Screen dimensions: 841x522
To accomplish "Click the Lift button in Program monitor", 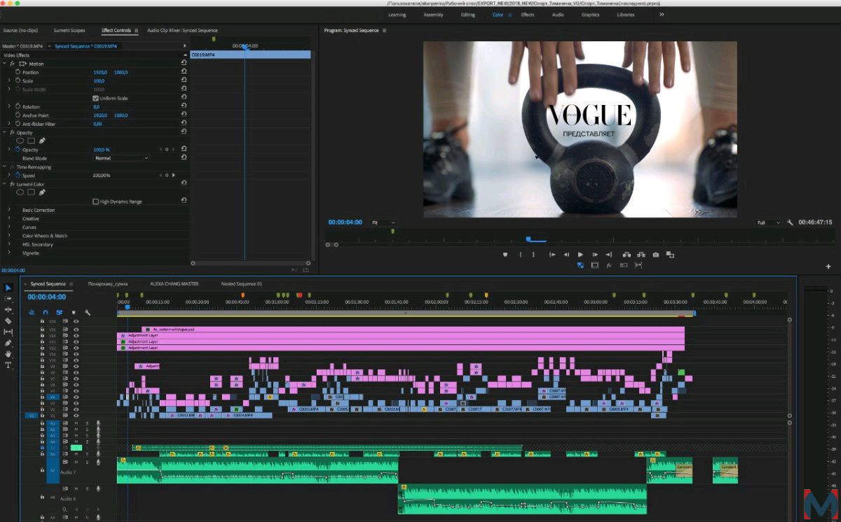I will 627,255.
